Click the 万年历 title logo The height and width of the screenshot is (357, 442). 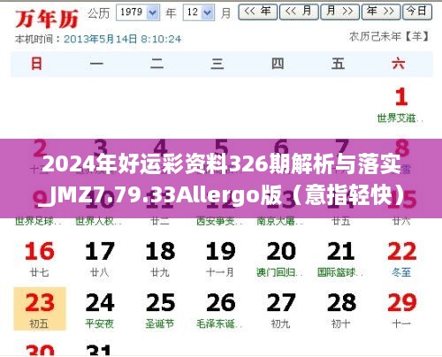pyautogui.click(x=47, y=19)
